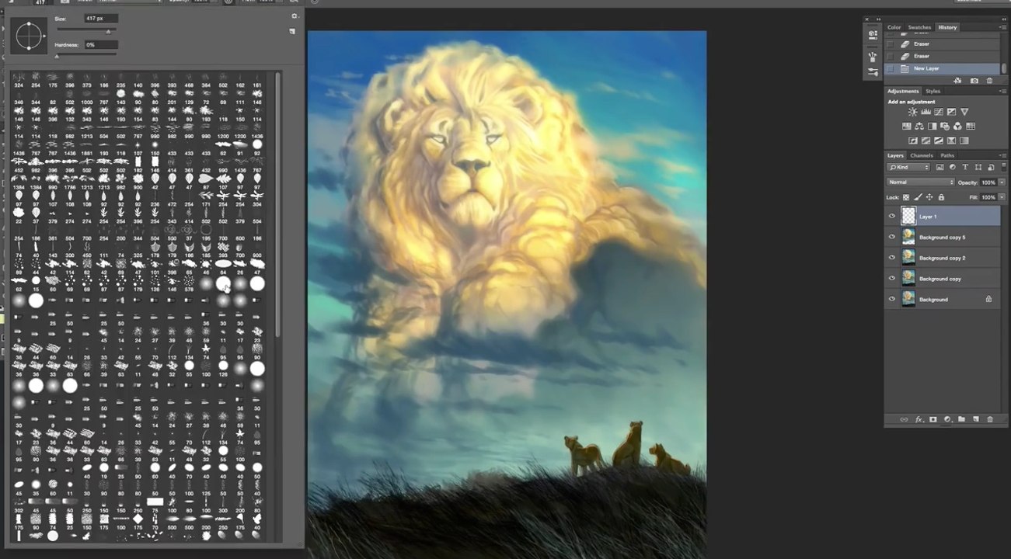Set history brush source to New Layer state
This screenshot has width=1011, height=559.
pyautogui.click(x=891, y=68)
